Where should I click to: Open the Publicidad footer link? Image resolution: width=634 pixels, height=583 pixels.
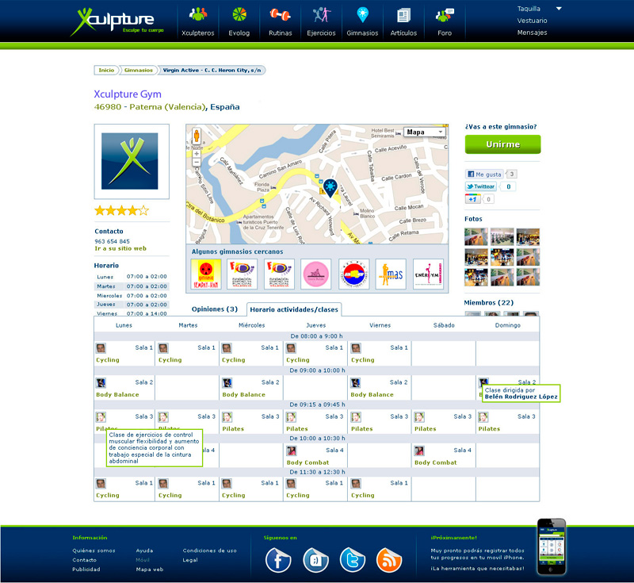tap(86, 570)
